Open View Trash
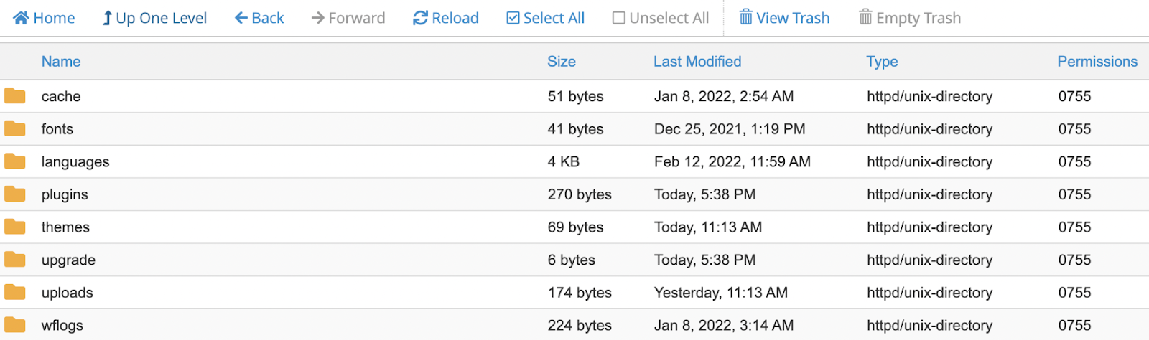This screenshot has width=1149, height=340. 784,18
